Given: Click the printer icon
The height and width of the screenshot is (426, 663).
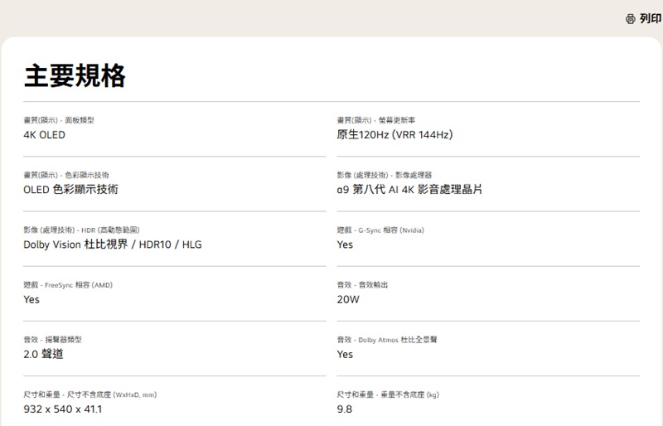Looking at the screenshot, I should click(630, 19).
